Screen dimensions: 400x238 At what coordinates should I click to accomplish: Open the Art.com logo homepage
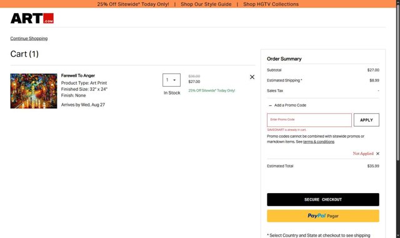pos(32,18)
